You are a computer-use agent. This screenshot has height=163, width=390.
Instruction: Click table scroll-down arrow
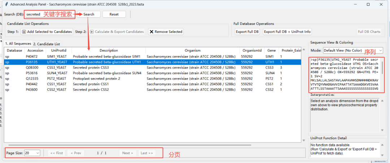(x=303, y=140)
